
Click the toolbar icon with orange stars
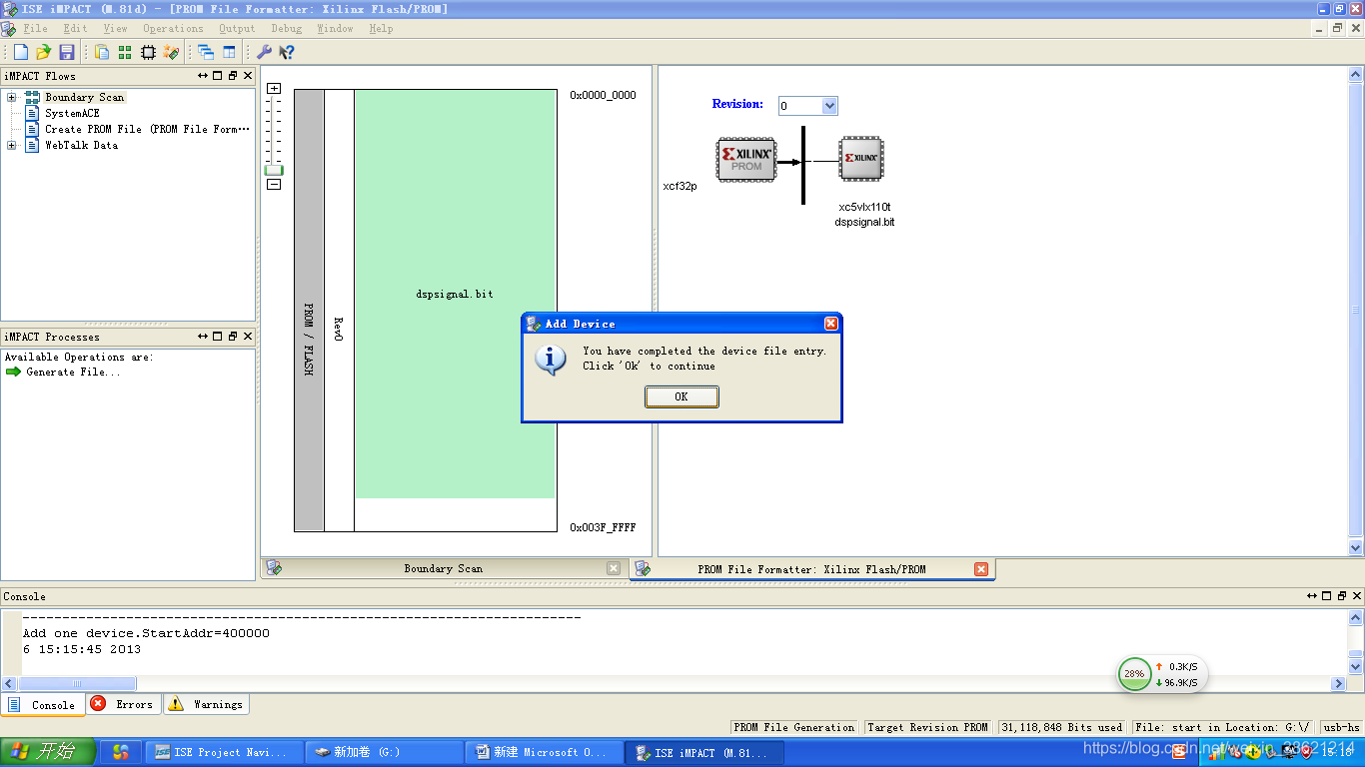(172, 52)
